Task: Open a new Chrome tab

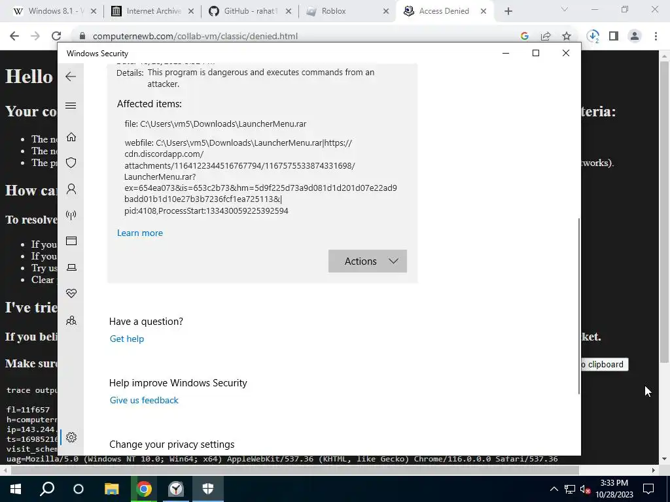Action: click(x=508, y=12)
